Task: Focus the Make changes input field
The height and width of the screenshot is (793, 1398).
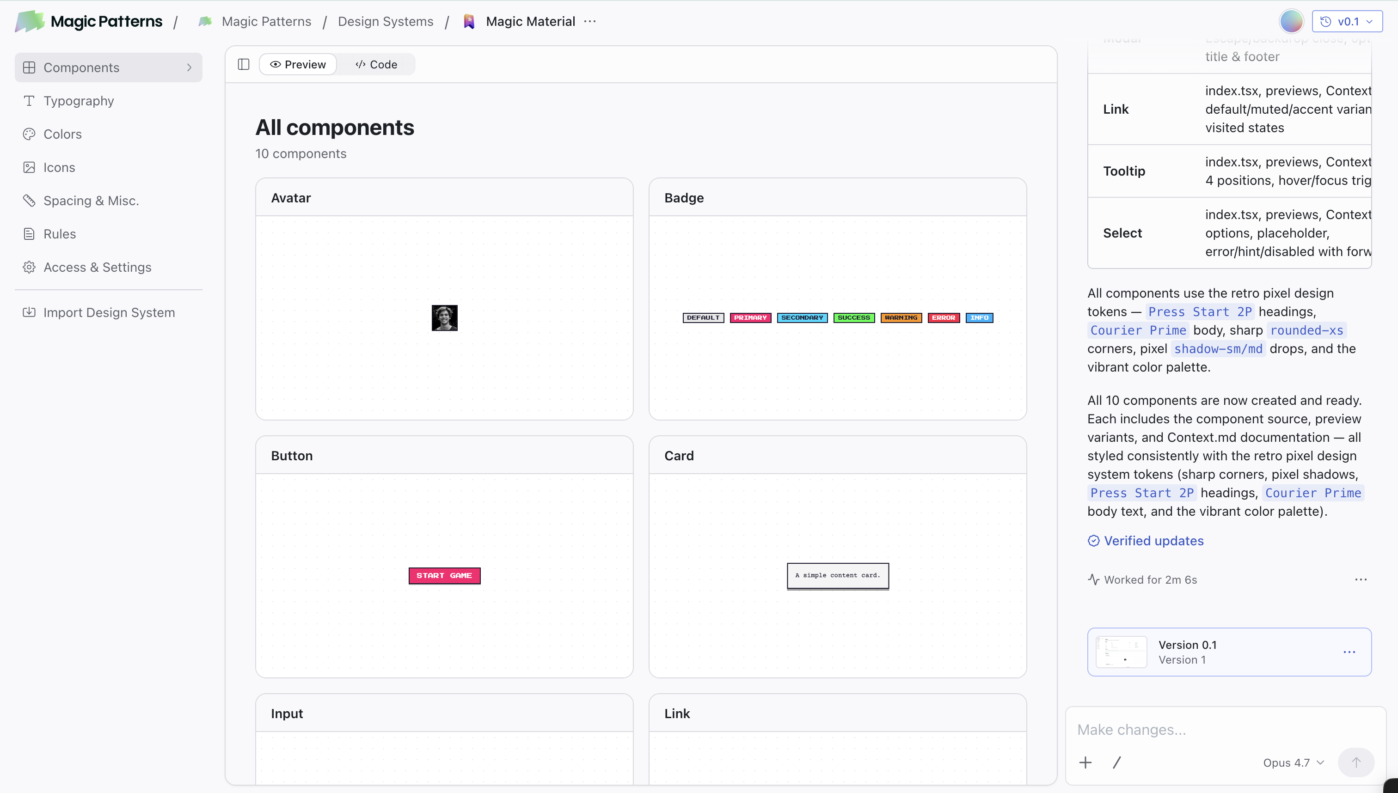Action: 1225,730
